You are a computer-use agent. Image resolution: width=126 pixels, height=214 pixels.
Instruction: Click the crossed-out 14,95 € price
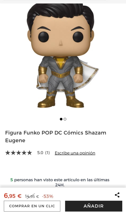click(x=32, y=197)
